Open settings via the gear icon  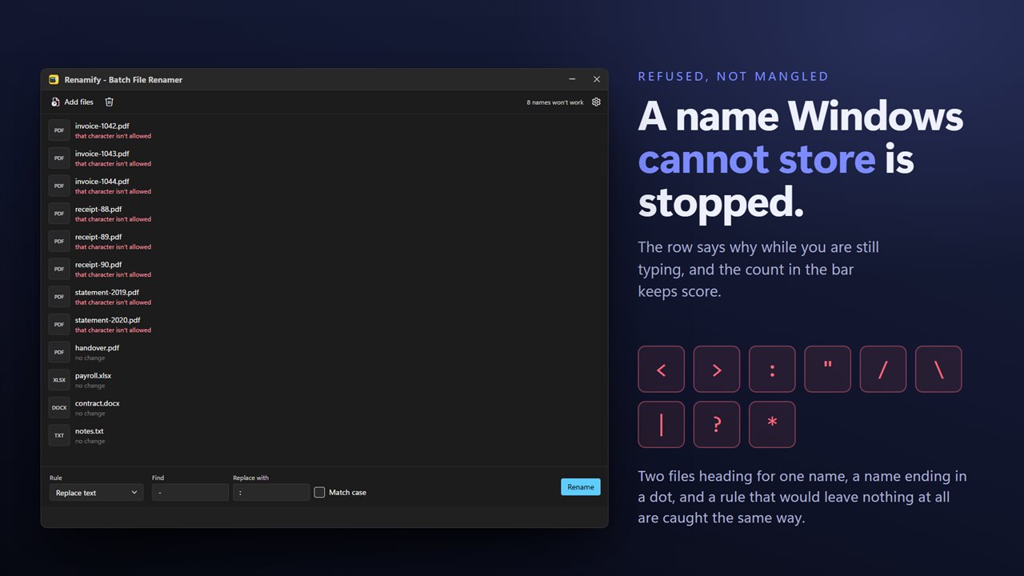click(596, 102)
